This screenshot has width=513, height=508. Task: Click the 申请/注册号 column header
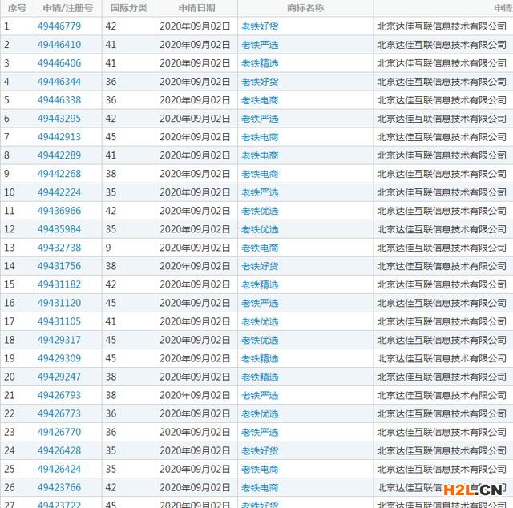pyautogui.click(x=66, y=8)
